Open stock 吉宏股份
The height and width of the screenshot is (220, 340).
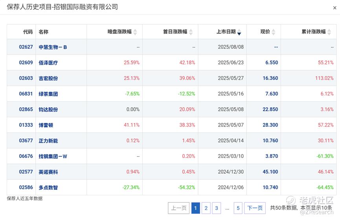(48, 78)
